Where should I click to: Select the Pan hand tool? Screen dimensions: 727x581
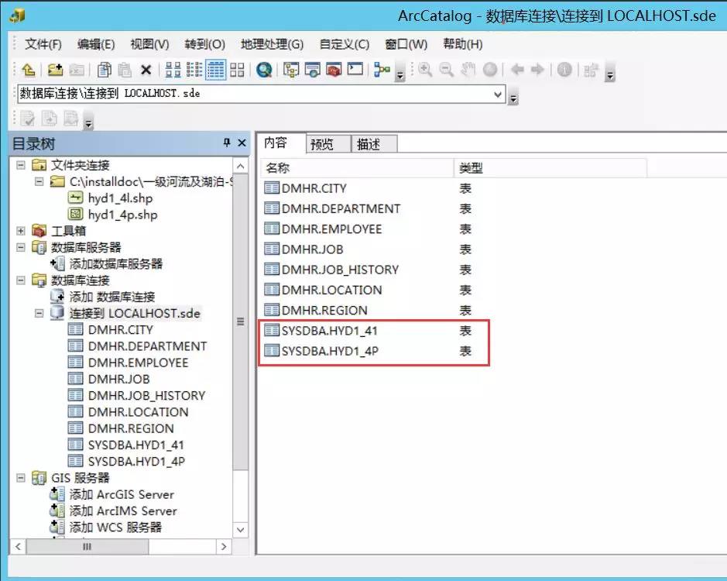coord(468,70)
